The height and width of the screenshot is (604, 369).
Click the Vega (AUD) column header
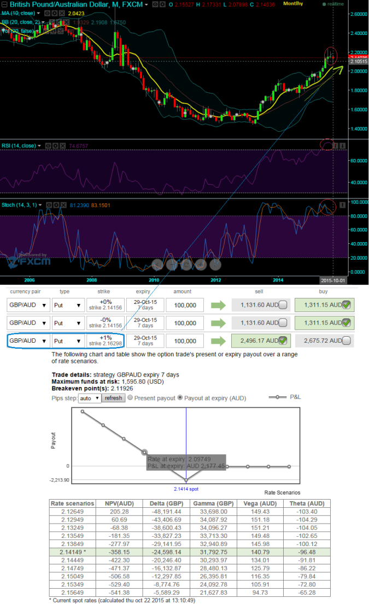click(x=260, y=503)
